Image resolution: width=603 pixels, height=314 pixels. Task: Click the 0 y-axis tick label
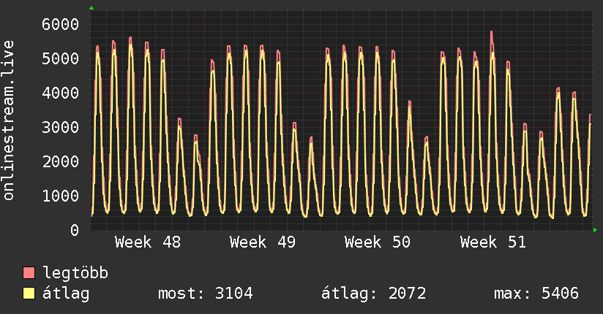click(74, 230)
